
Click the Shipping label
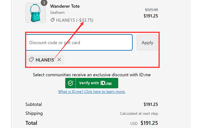click(x=34, y=113)
